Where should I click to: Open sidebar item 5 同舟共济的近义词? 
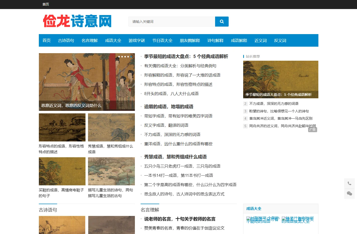[283, 126]
